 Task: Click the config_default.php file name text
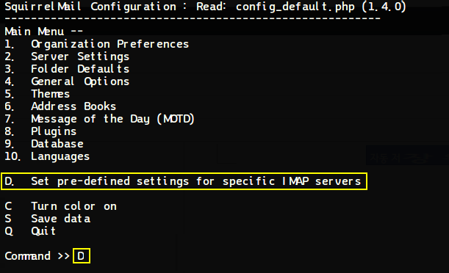coord(295,7)
